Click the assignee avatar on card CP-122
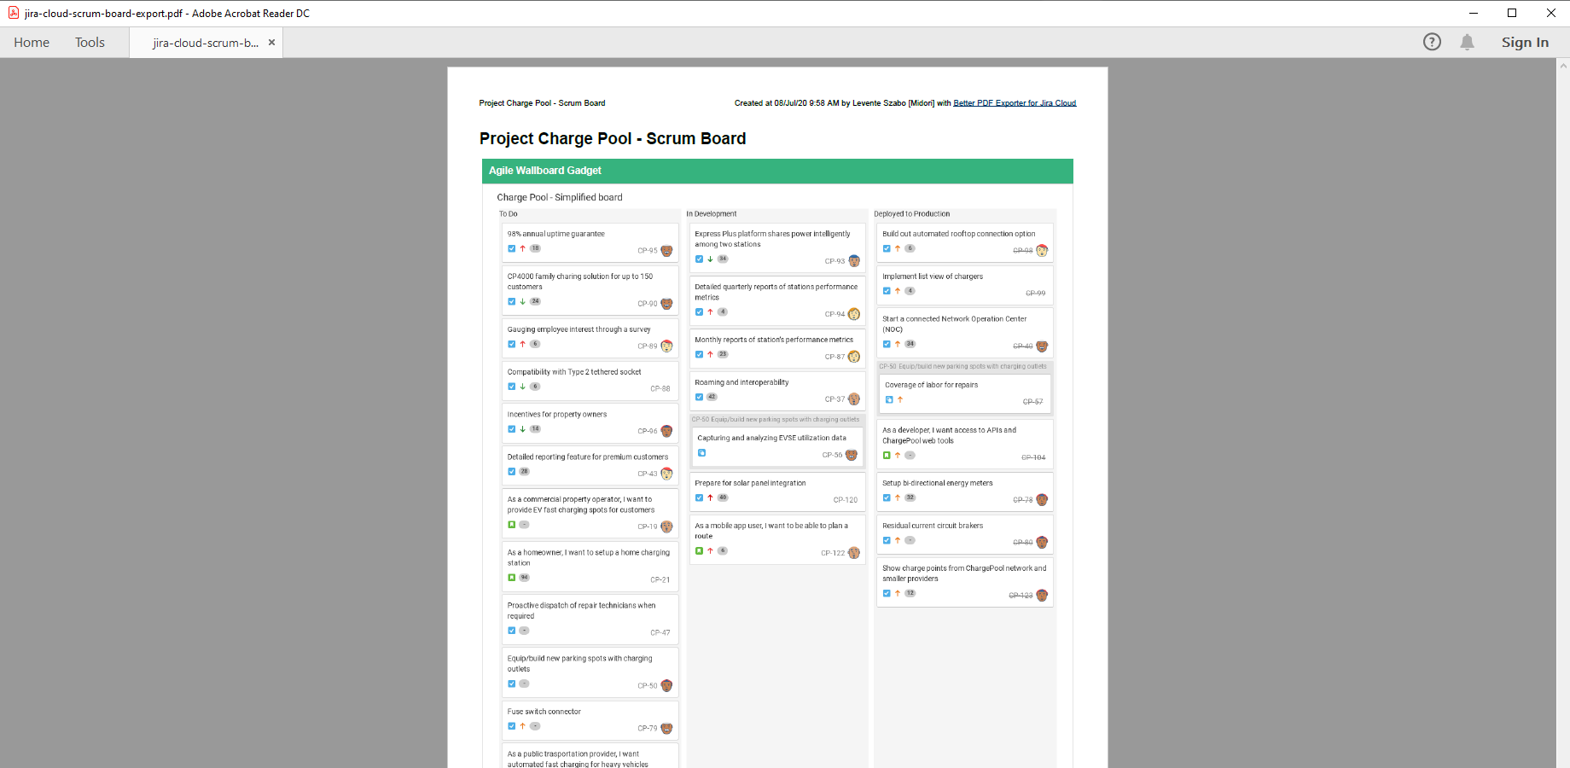This screenshot has width=1570, height=768. [854, 553]
